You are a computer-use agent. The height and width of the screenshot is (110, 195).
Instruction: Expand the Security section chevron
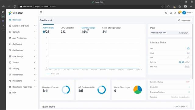[x=35, y=68]
